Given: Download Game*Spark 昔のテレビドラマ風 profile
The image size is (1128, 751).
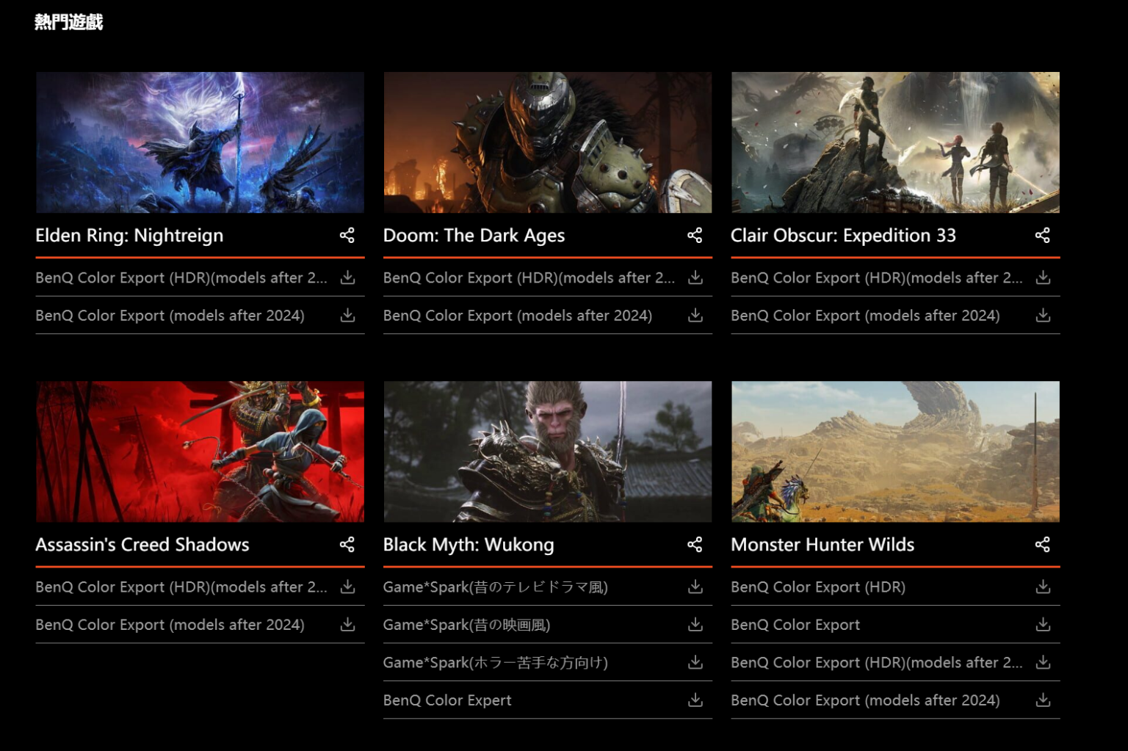Looking at the screenshot, I should (695, 587).
